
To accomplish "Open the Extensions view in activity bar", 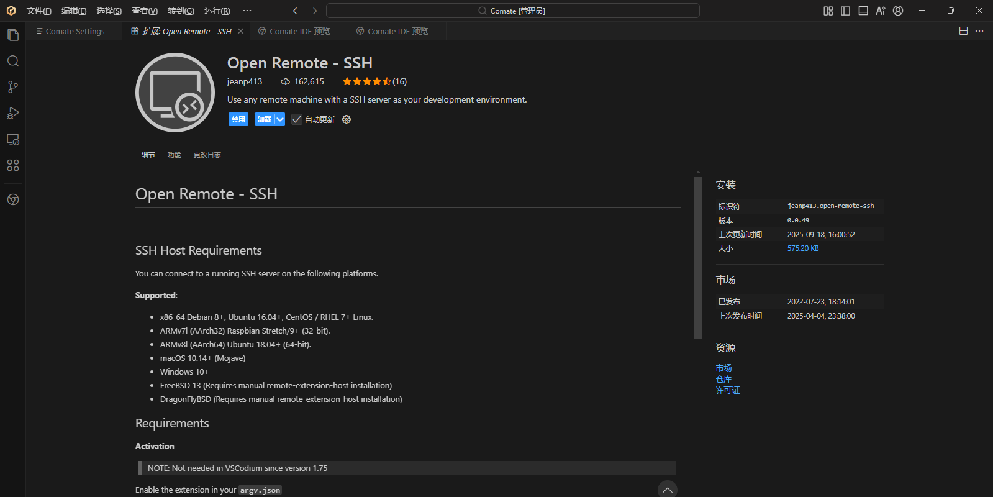I will [x=13, y=165].
